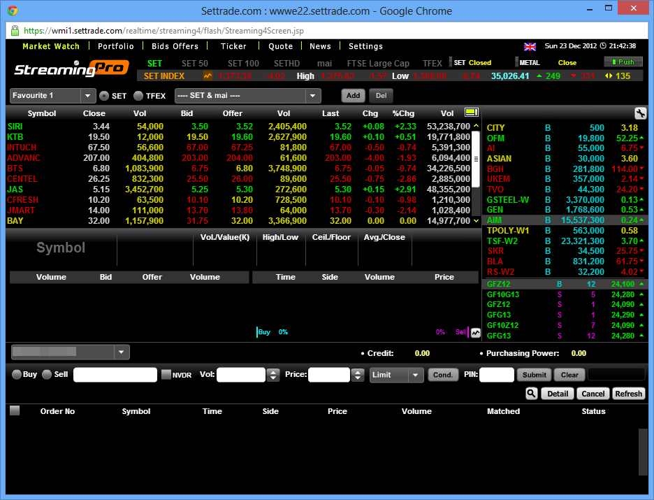The image size is (654, 500).
Task: Open the Bids Offers tab
Action: (175, 46)
